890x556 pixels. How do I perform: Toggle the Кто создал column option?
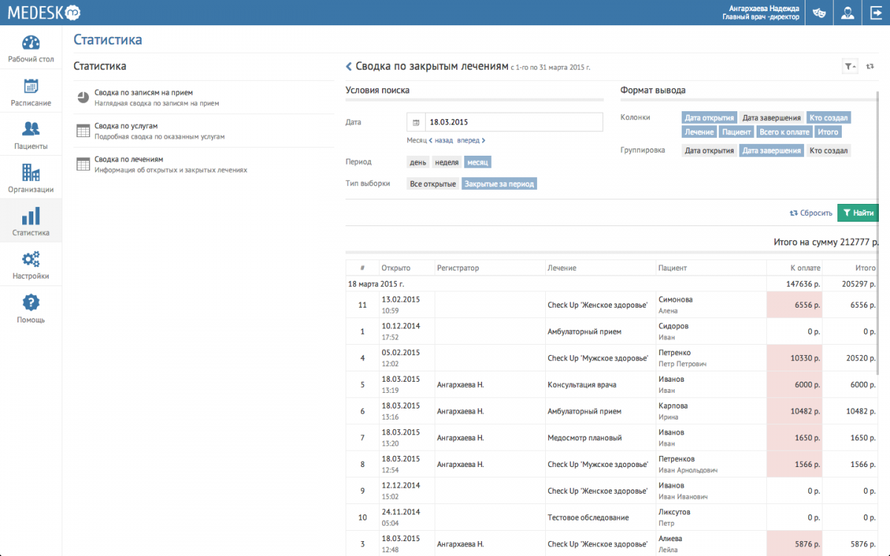point(831,117)
